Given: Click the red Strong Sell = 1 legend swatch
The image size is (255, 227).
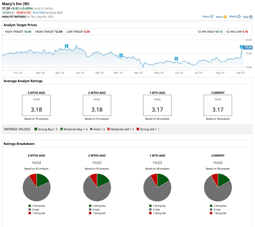Looking at the screenshot, I should (138, 129).
